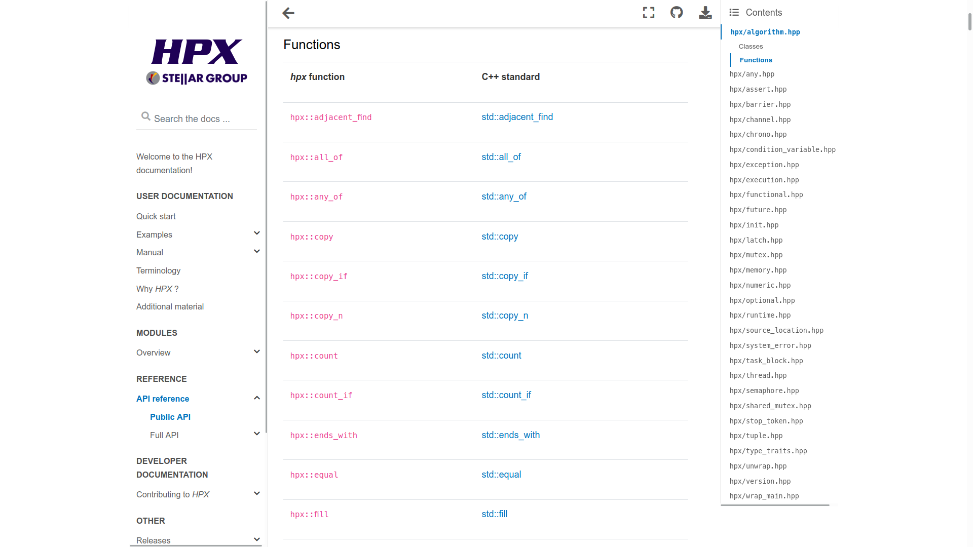This screenshot has width=973, height=547.
Task: Open the hpx::count_if function link
Action: click(x=321, y=396)
